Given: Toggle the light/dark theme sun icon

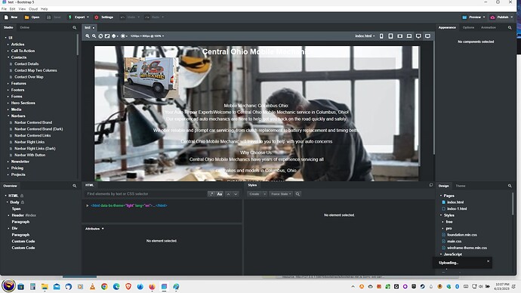Looking at the screenshot, I should [124, 36].
